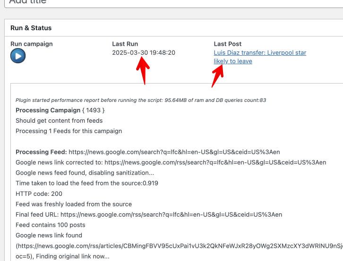This screenshot has width=343, height=261.
Task: Click the Processing Feed URL line
Action: 147,152
